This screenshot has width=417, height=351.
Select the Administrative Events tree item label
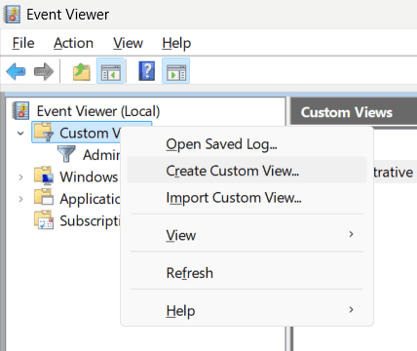pyautogui.click(x=101, y=155)
